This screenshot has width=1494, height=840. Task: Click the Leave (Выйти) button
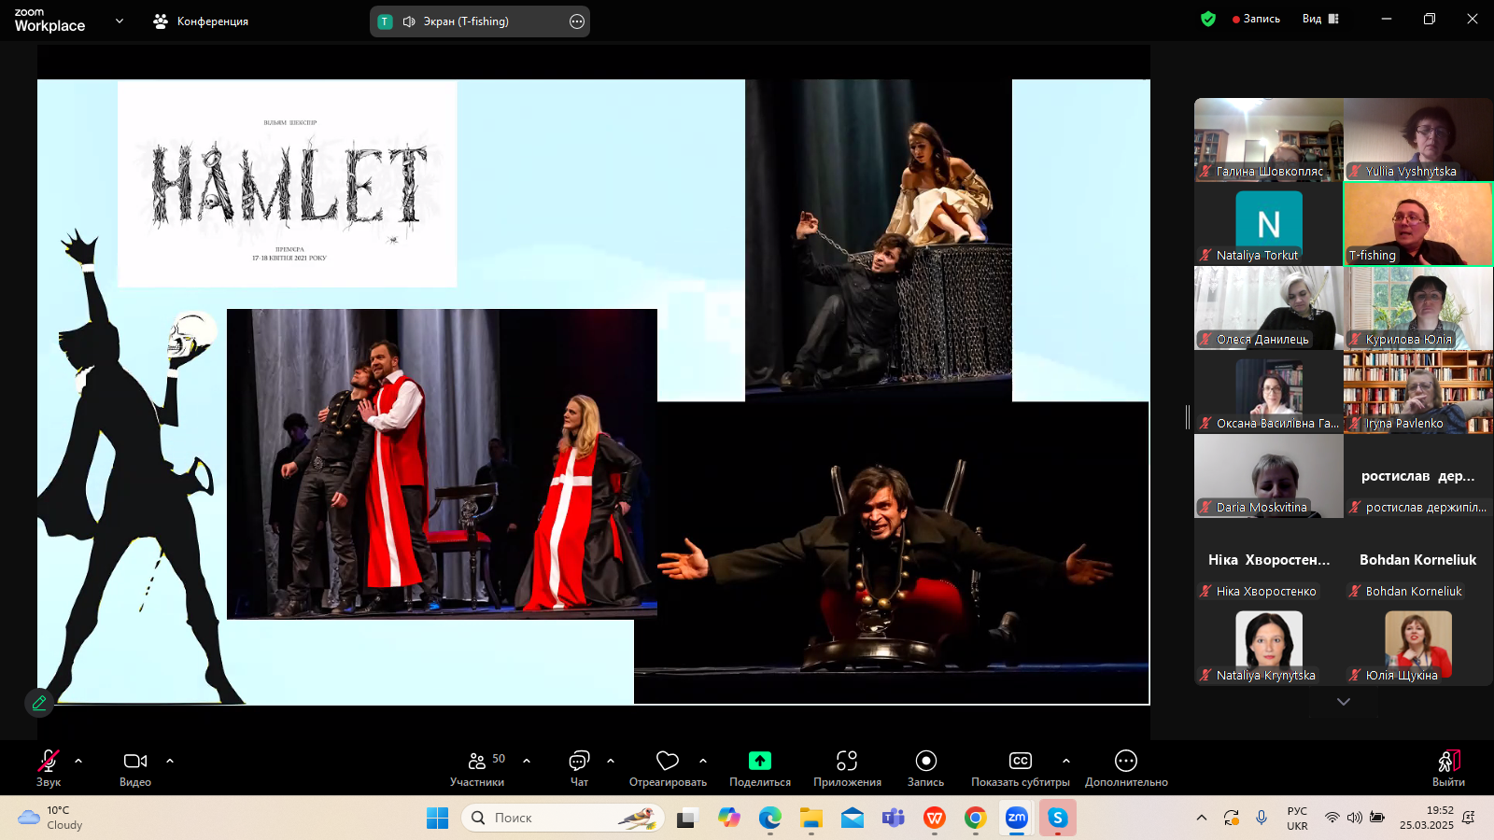coord(1448,768)
